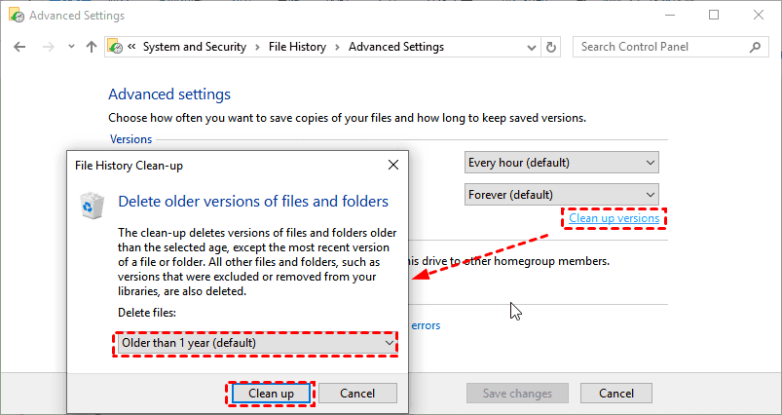Click the Advanced Settings breadcrumb
This screenshot has width=782, height=415.
pos(395,47)
